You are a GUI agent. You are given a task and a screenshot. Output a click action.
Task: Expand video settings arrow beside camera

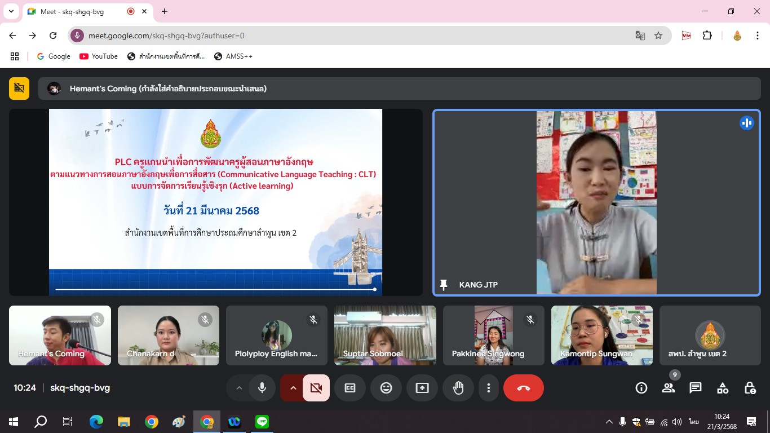(293, 388)
